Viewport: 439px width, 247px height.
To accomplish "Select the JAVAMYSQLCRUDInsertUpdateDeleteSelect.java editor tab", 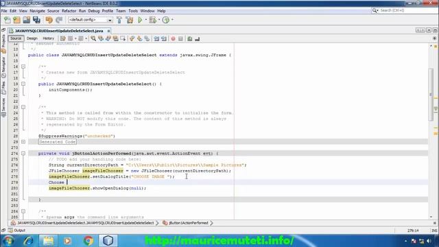I will (x=59, y=31).
